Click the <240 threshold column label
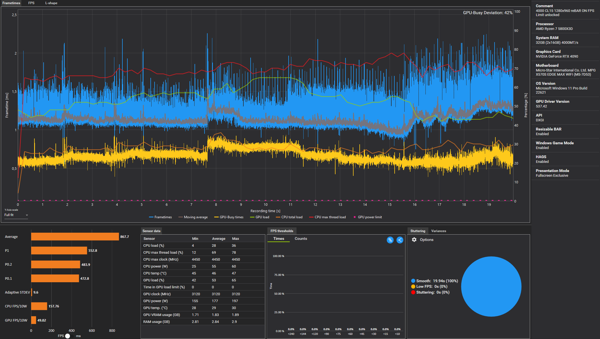The image size is (600, 339). (291, 334)
